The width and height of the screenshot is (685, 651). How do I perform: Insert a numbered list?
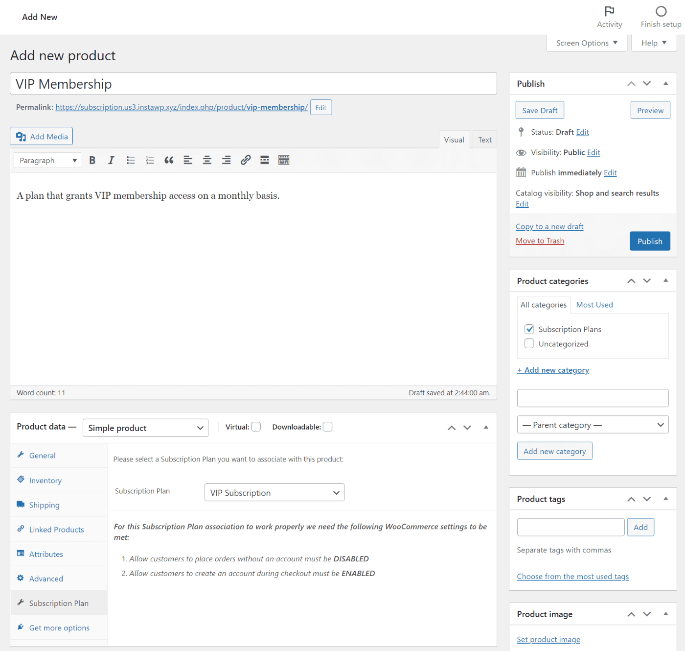coord(150,160)
